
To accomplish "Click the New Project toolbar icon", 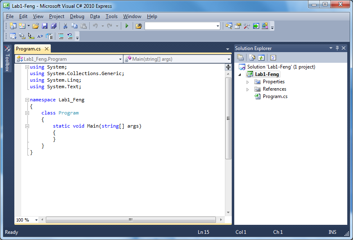I will coord(13,26).
